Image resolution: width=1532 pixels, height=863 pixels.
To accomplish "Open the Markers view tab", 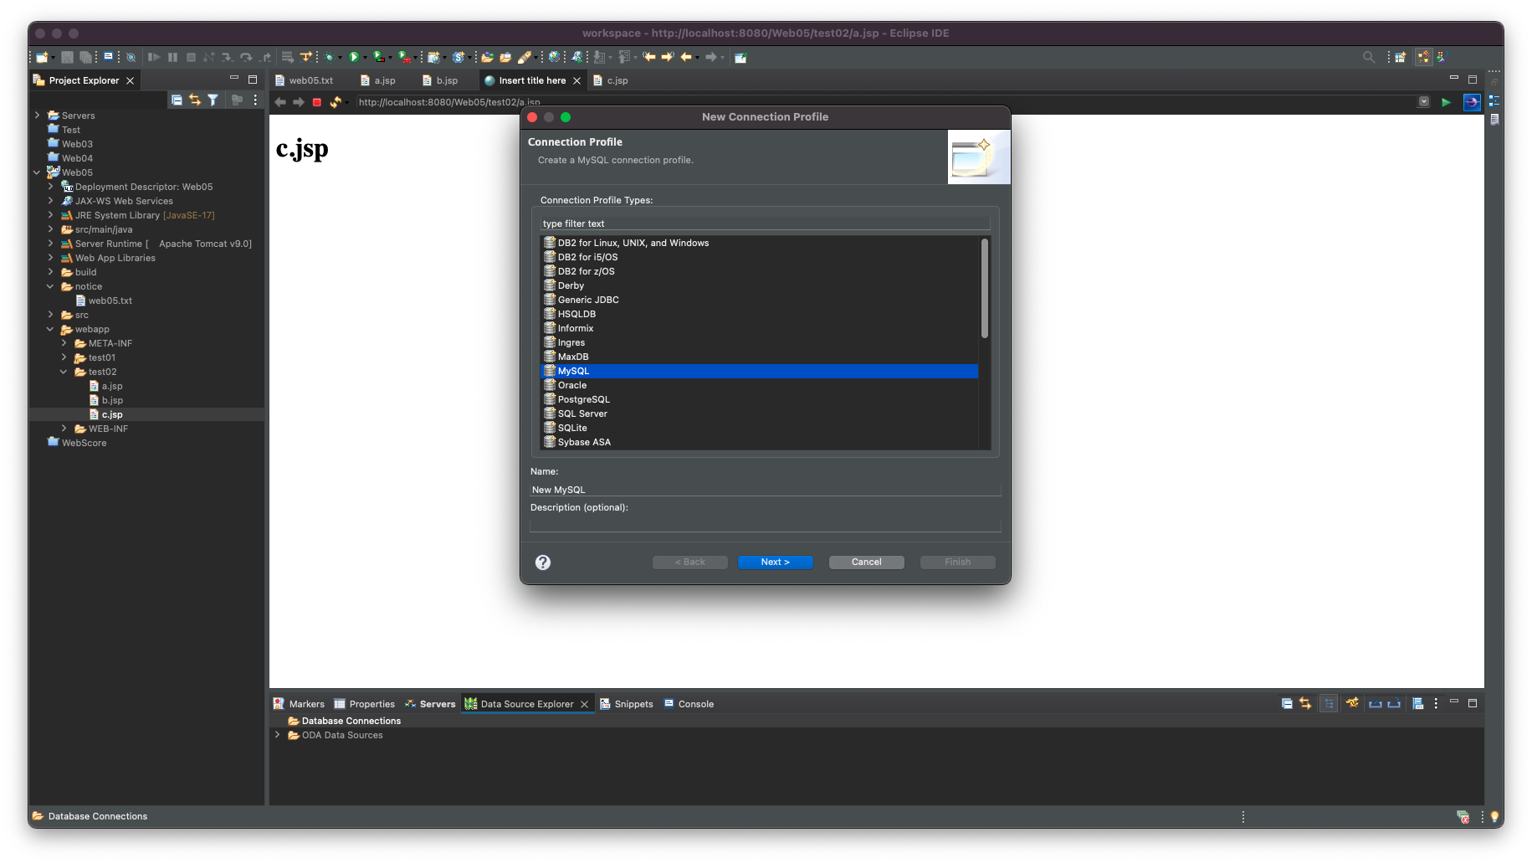I will click(x=299, y=704).
